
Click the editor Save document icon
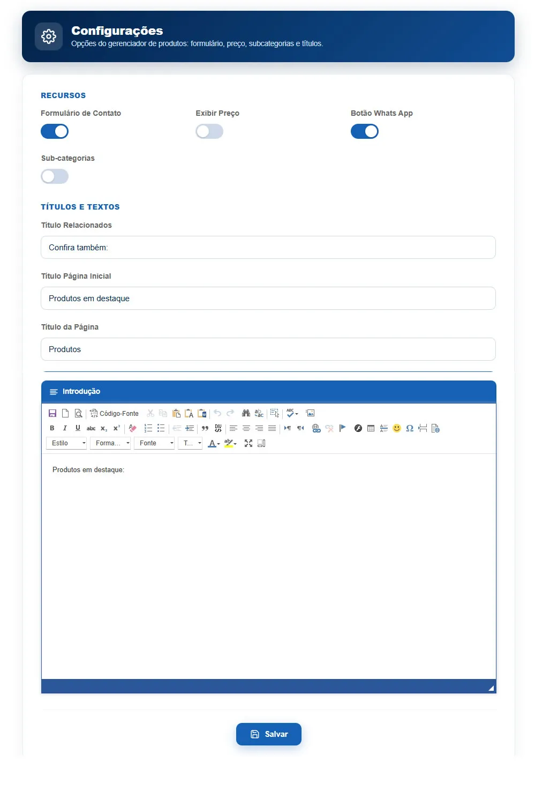point(52,413)
